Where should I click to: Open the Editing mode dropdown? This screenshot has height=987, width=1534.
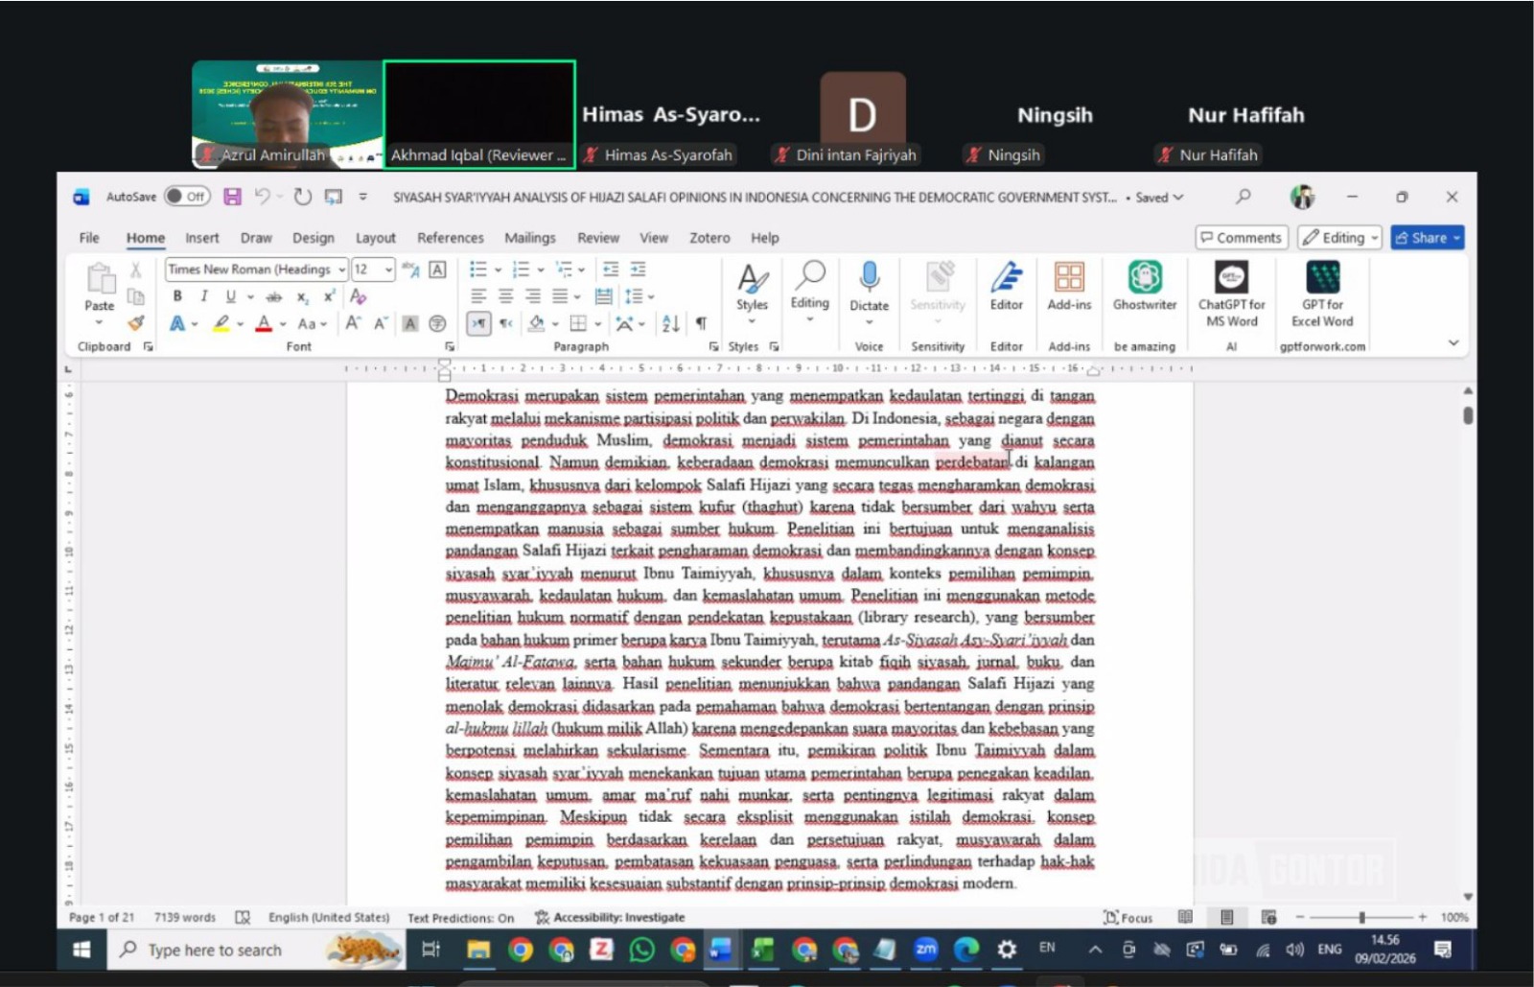click(1340, 238)
